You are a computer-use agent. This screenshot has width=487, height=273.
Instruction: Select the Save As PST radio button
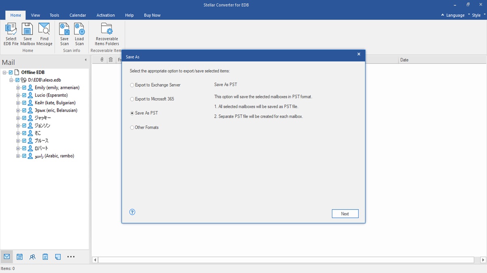click(x=132, y=113)
